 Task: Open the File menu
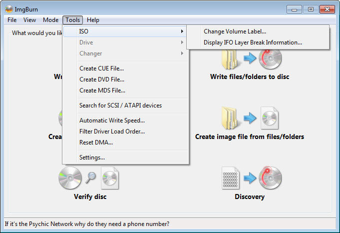pyautogui.click(x=12, y=20)
